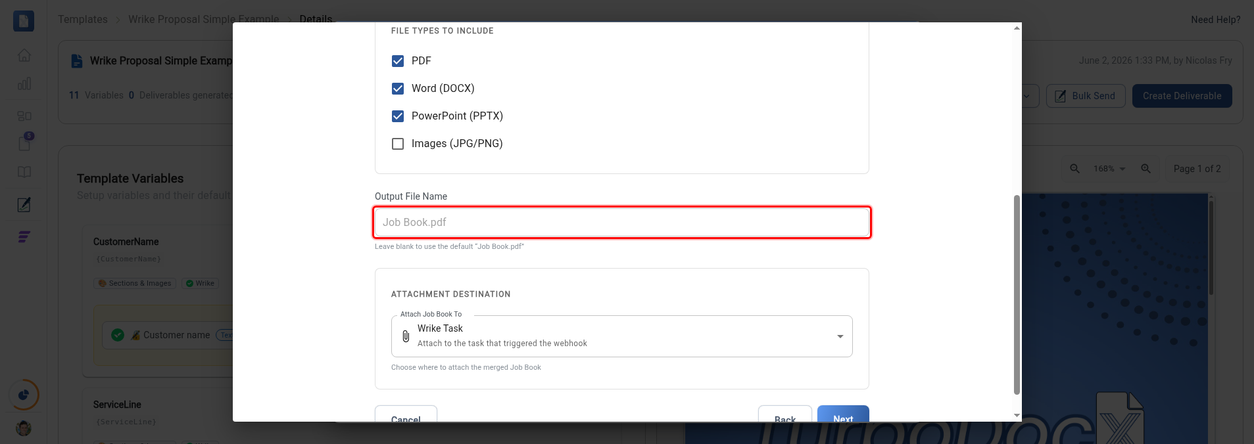The height and width of the screenshot is (444, 1254).
Task: Open the 168% zoom level dropdown
Action: pos(1109,169)
